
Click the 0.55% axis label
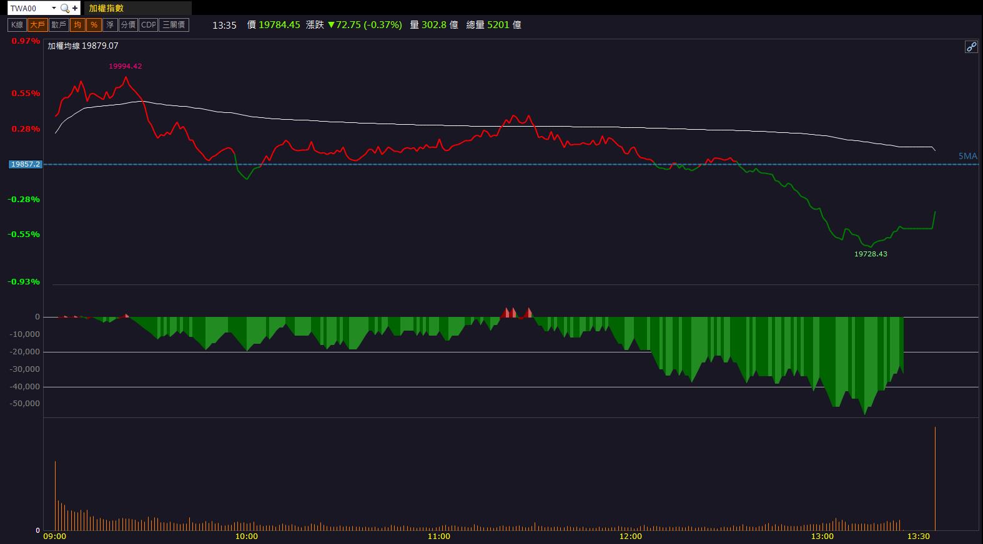(26, 93)
